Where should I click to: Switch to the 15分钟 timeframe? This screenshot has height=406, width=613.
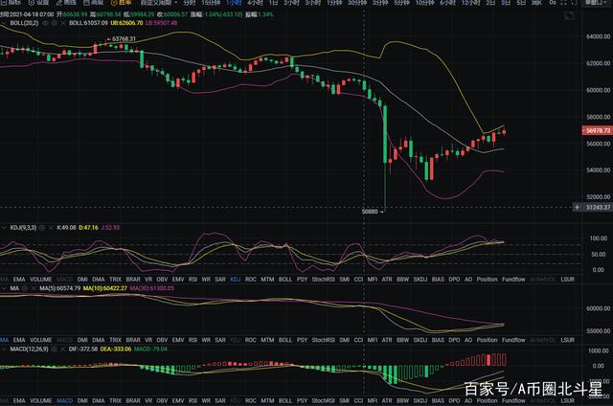[211, 2]
